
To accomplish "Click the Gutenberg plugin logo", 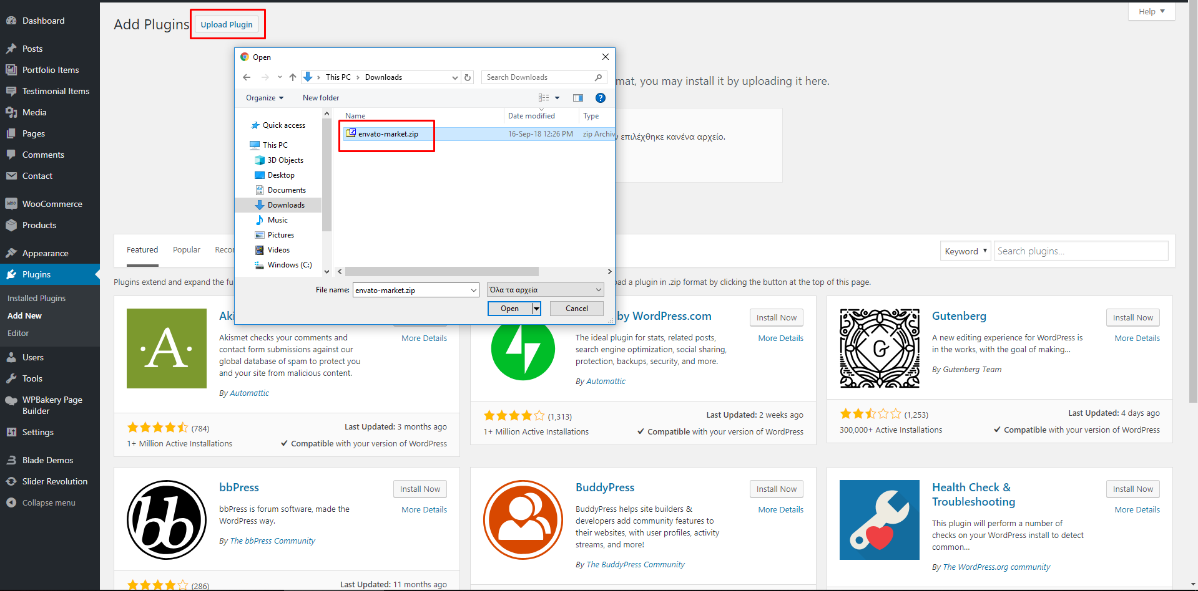I will pyautogui.click(x=879, y=348).
